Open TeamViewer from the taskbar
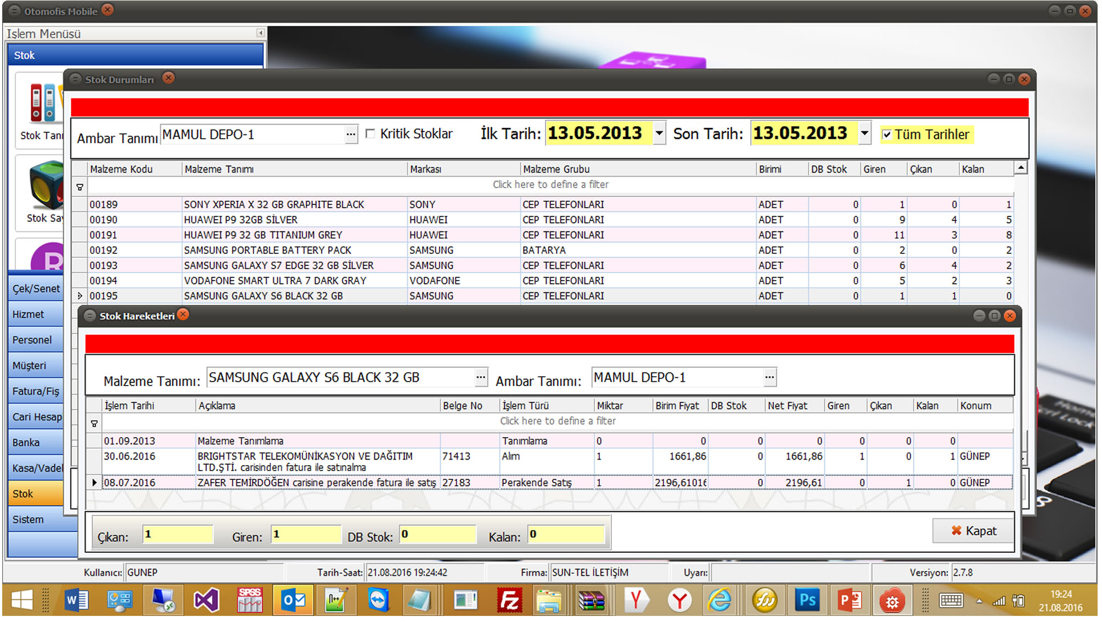The image size is (1102, 617). click(x=378, y=601)
